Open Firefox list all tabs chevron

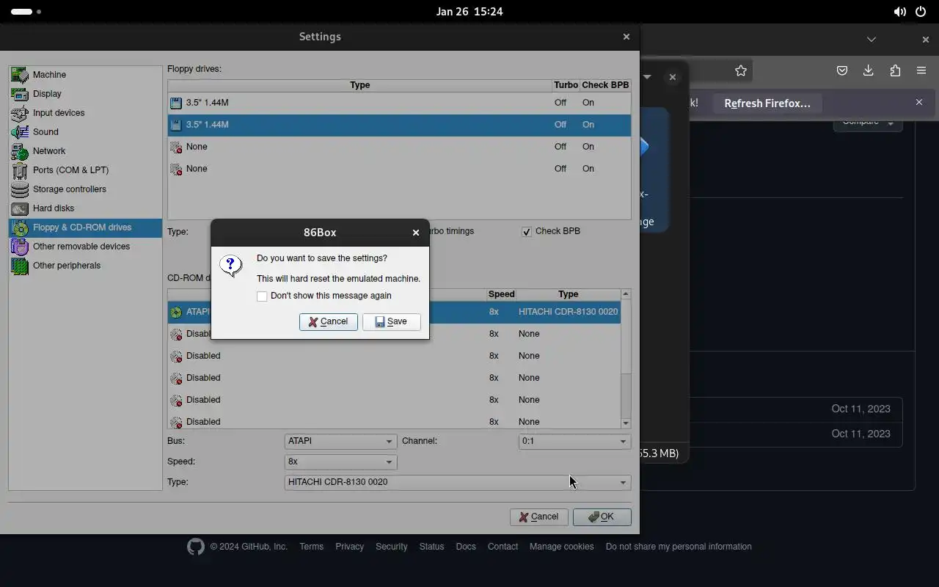(x=872, y=40)
